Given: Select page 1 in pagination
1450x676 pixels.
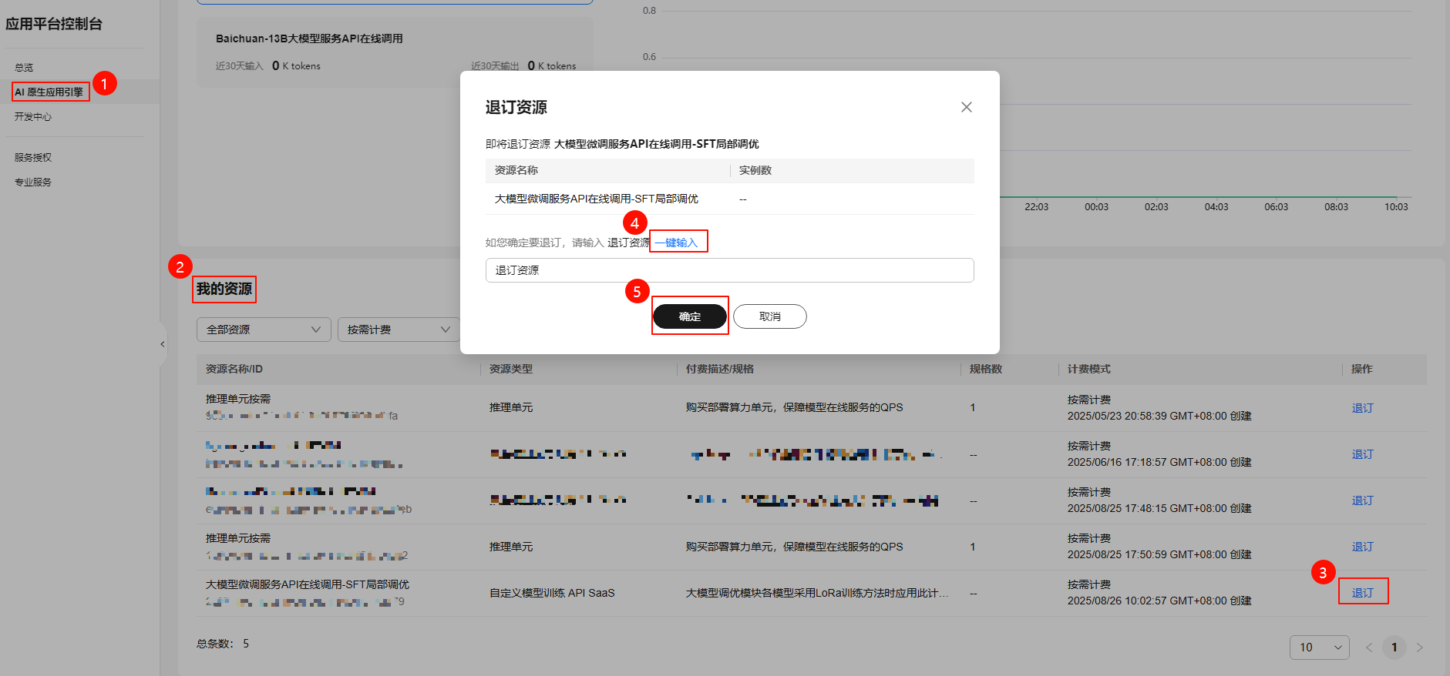Looking at the screenshot, I should click(1394, 648).
